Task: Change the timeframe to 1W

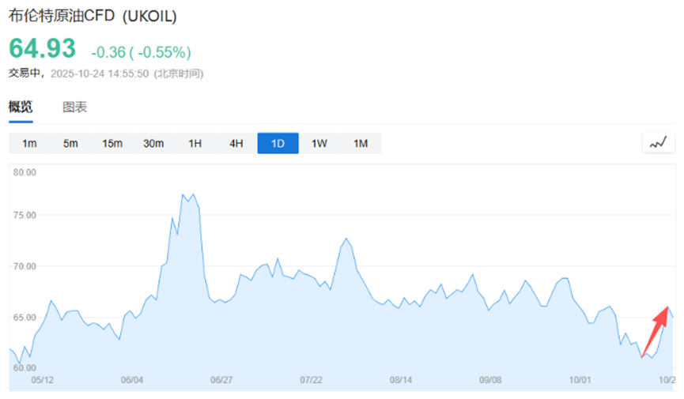Action: (x=319, y=143)
